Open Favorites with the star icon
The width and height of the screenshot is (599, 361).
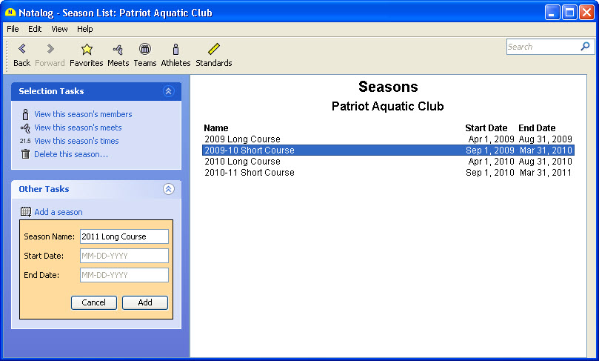coord(87,50)
